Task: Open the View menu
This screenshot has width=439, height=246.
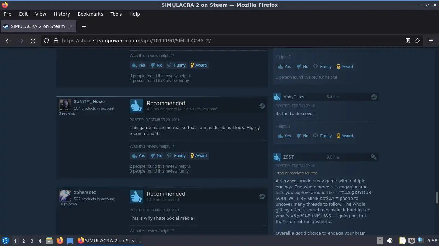Action: coord(40,14)
